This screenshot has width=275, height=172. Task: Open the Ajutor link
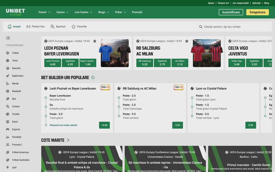pos(211,3)
